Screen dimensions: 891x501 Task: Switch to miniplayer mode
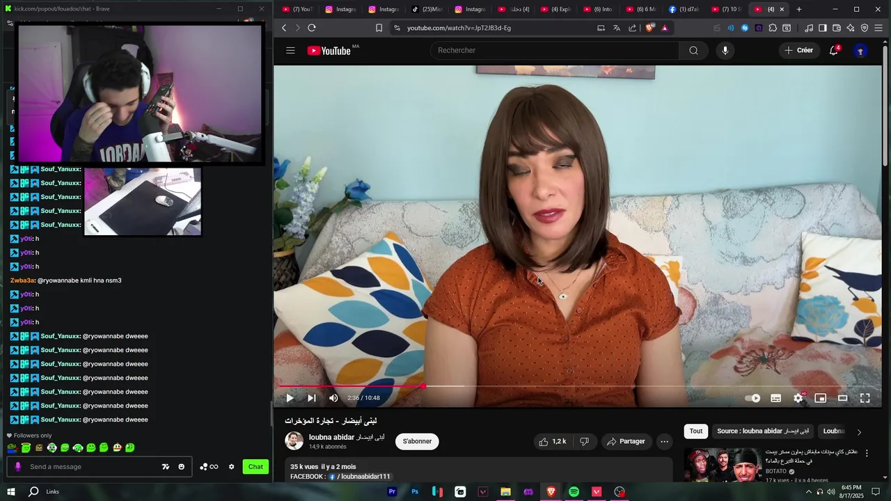coord(820,398)
